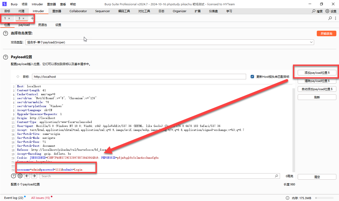Open the three-dot options menu icon
Viewport: 339px width, 201px height.
pos(336,18)
